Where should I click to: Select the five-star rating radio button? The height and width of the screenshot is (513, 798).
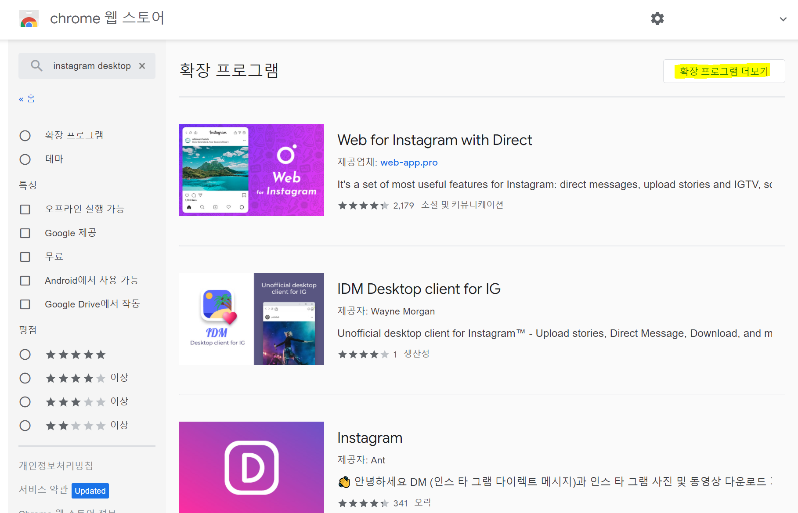25,354
